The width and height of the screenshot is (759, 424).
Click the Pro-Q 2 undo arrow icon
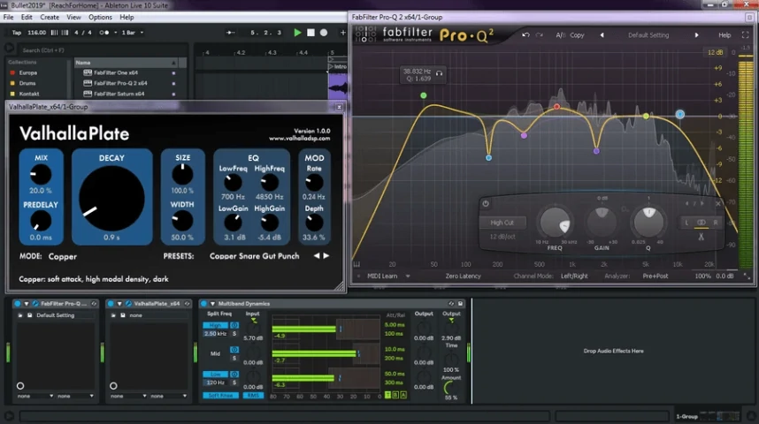coord(525,34)
